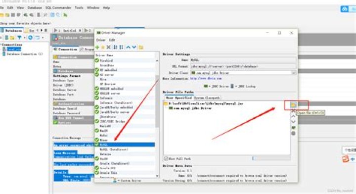Select the Oracle OCI driver
356x194 pixels.
coord(108,168)
